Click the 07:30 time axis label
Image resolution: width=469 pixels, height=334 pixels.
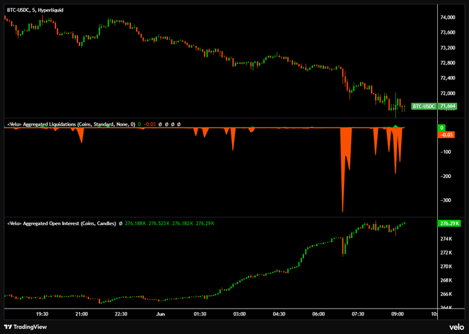358,314
